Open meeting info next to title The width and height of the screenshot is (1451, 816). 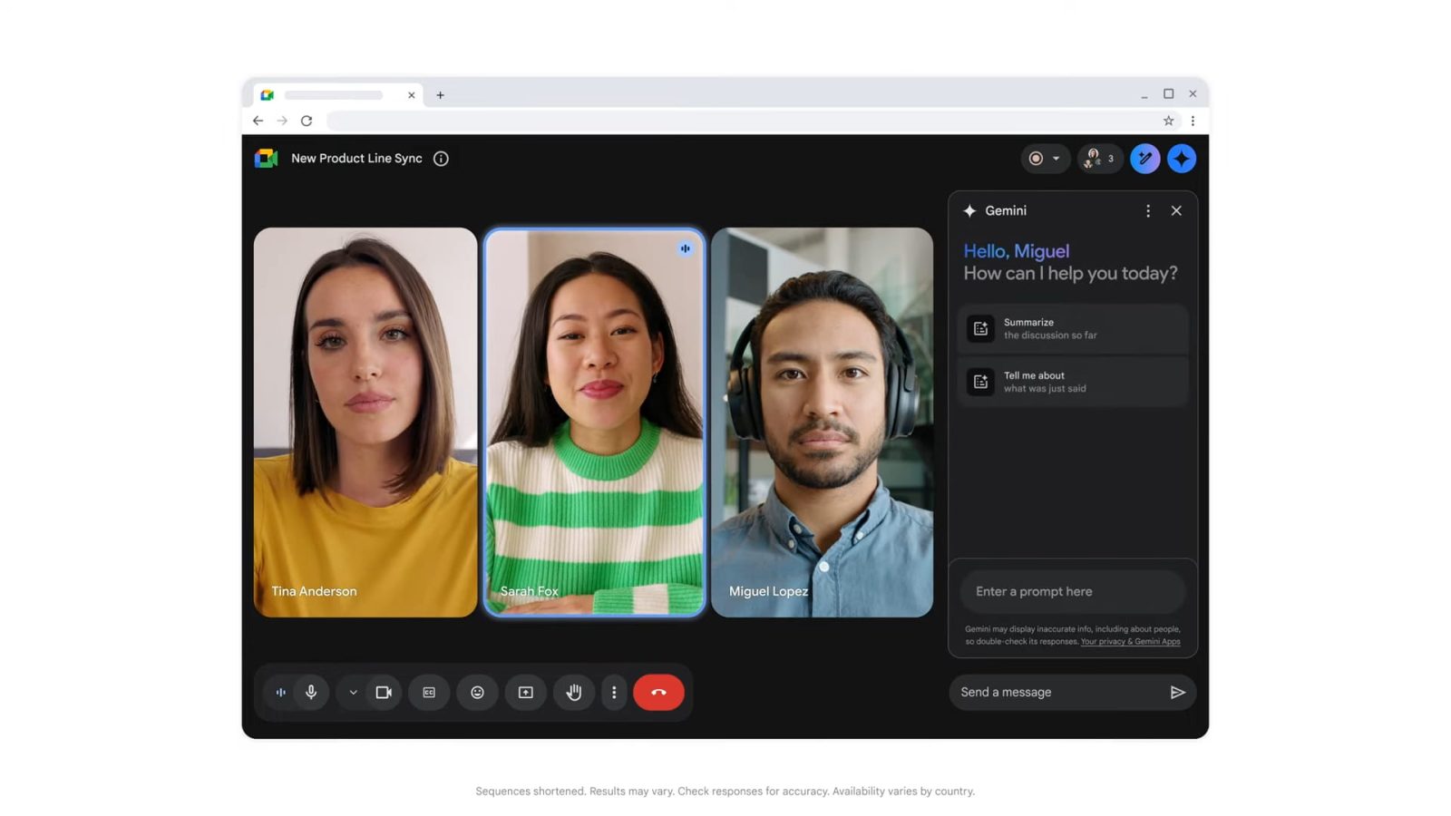(441, 159)
